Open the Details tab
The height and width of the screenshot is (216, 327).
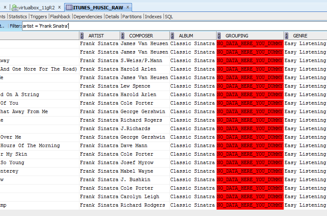[112, 17]
